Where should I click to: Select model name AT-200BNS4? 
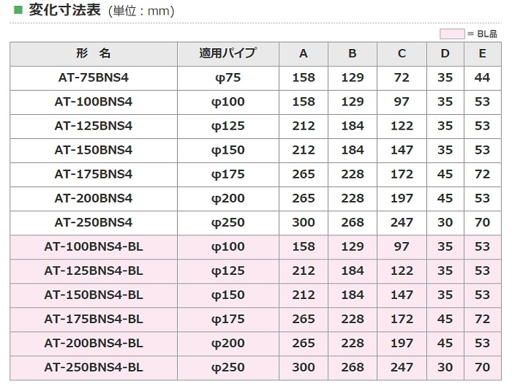pos(94,198)
